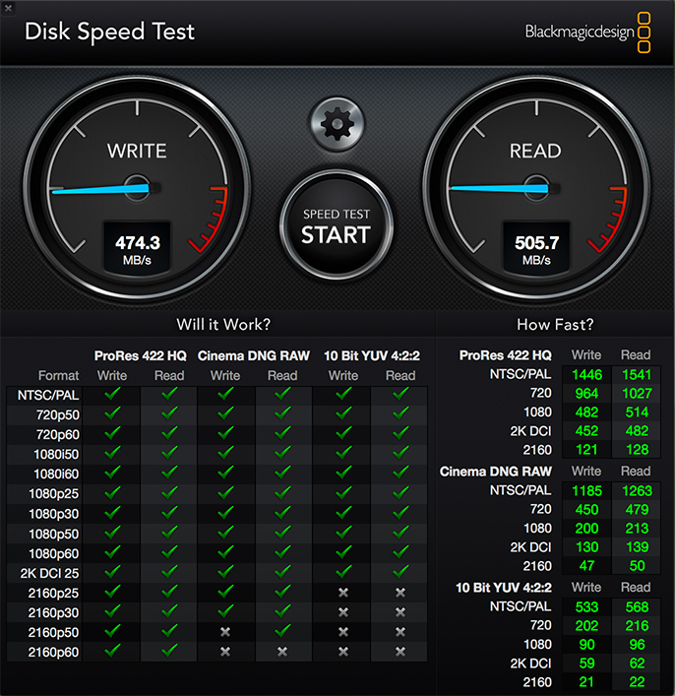Click the ProRes write checkmark for 2160p60
675x696 pixels.
click(x=112, y=651)
